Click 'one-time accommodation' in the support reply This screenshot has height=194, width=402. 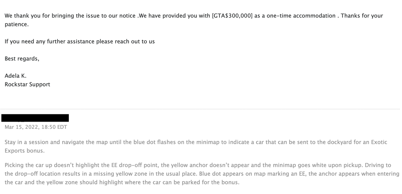pyautogui.click(x=301, y=16)
